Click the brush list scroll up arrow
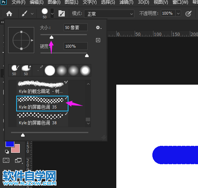 click(x=88, y=84)
